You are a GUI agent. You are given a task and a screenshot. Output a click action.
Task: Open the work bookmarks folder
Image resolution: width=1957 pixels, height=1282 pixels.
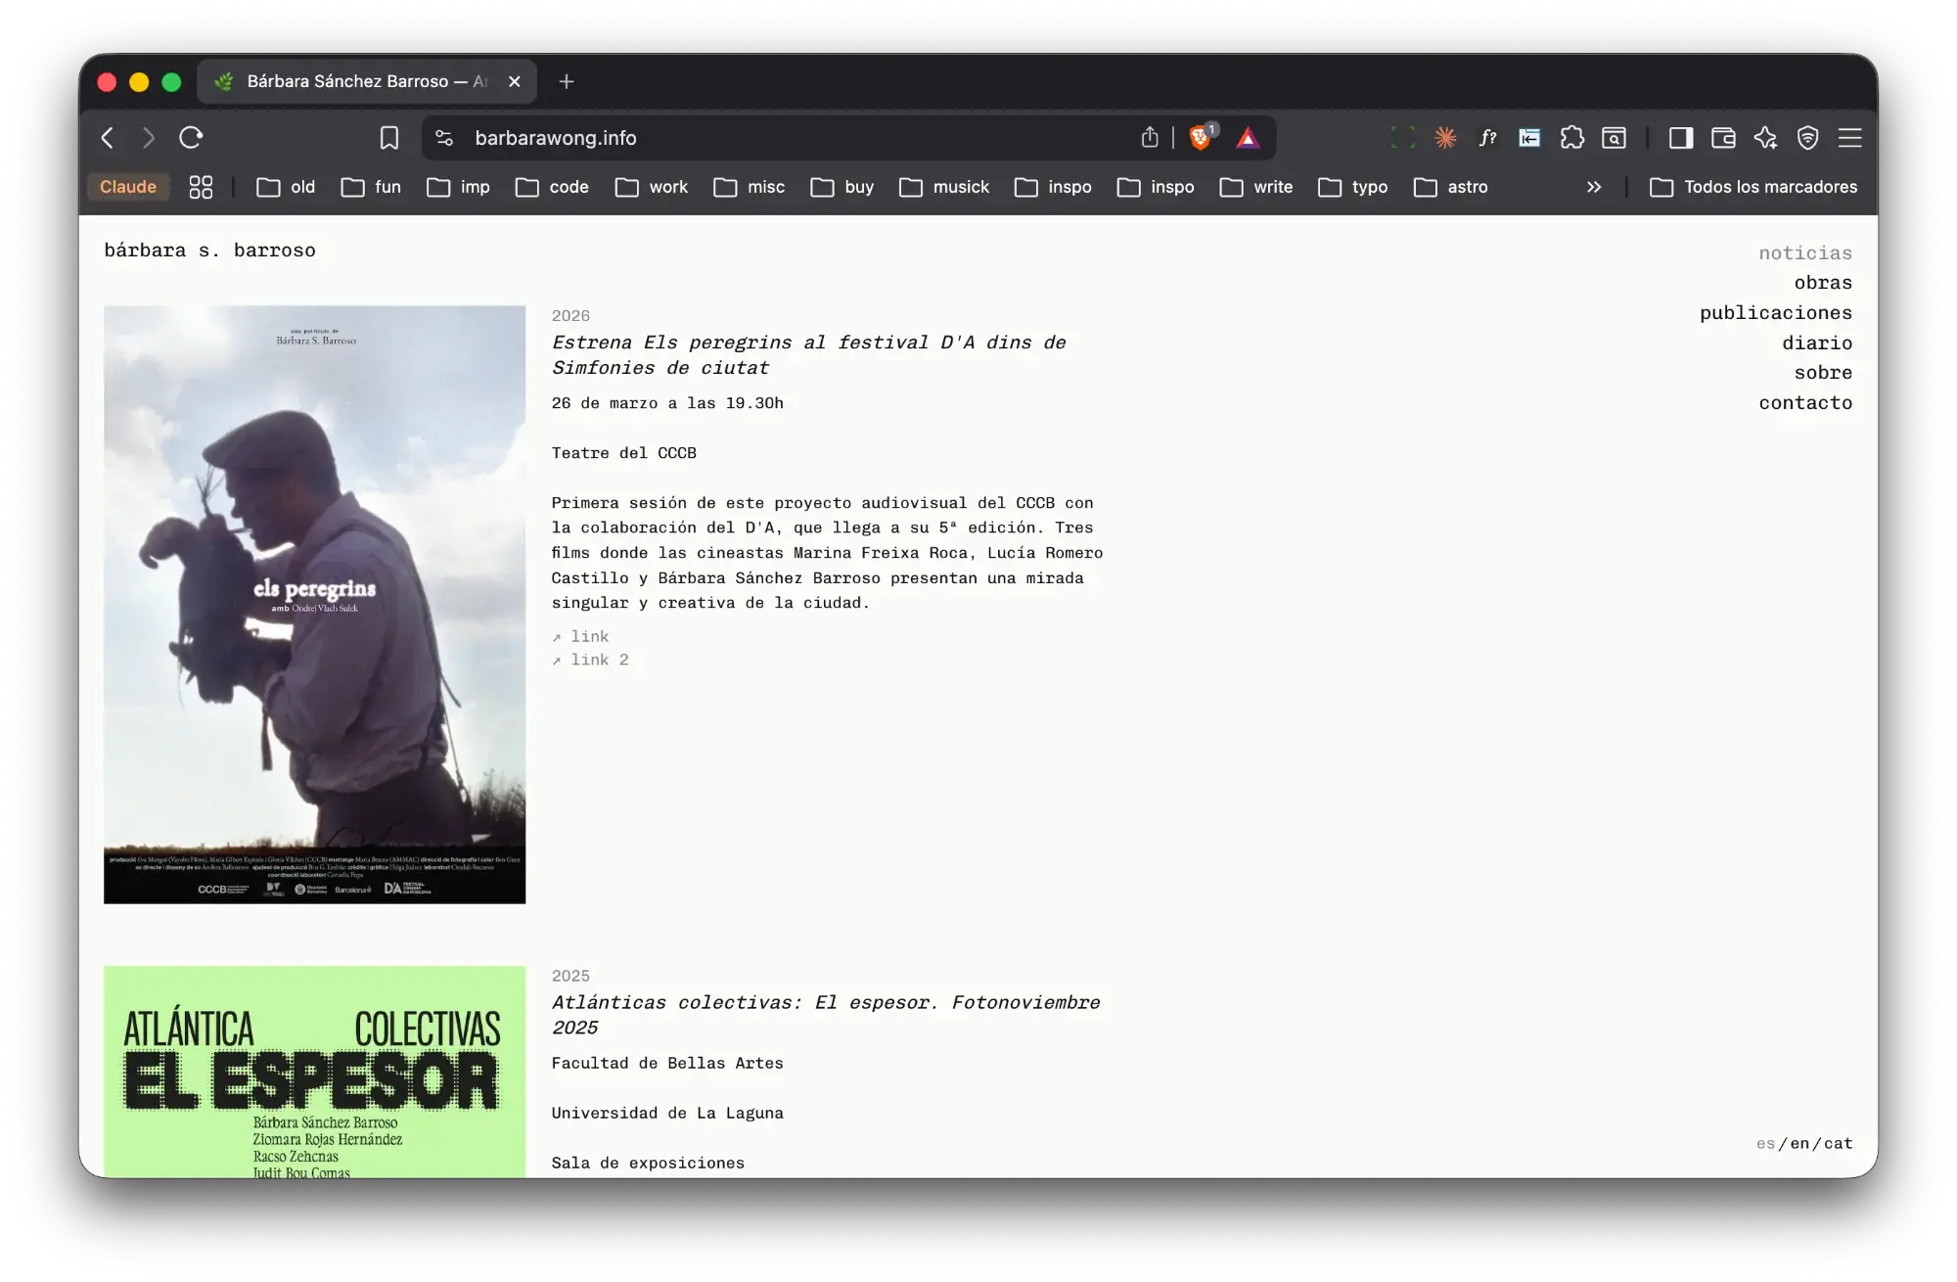click(652, 187)
